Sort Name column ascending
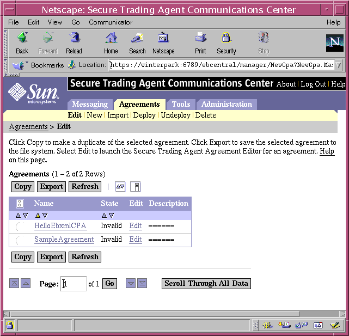The width and height of the screenshot is (349, 336). coord(38,215)
